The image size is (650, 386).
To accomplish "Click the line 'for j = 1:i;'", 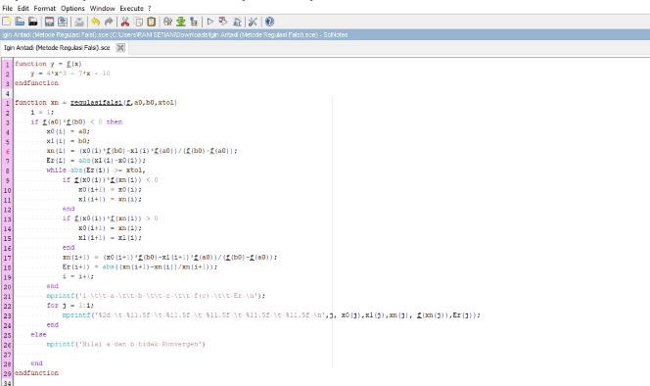I will [70, 306].
